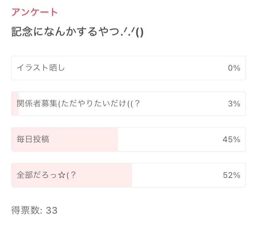The image size is (257, 228).
Task: Select the イラスト晒し poll option
Action: (x=41, y=68)
